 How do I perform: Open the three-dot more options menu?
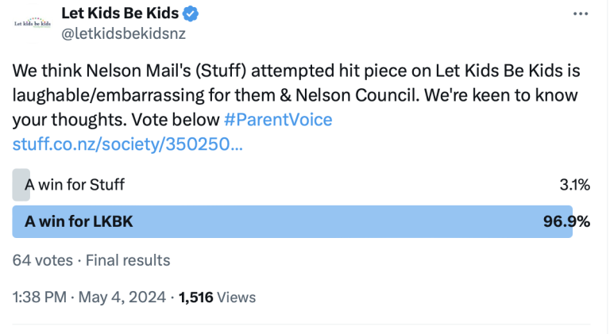[581, 14]
